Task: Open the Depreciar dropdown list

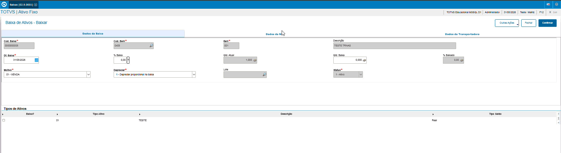Action: [x=194, y=74]
